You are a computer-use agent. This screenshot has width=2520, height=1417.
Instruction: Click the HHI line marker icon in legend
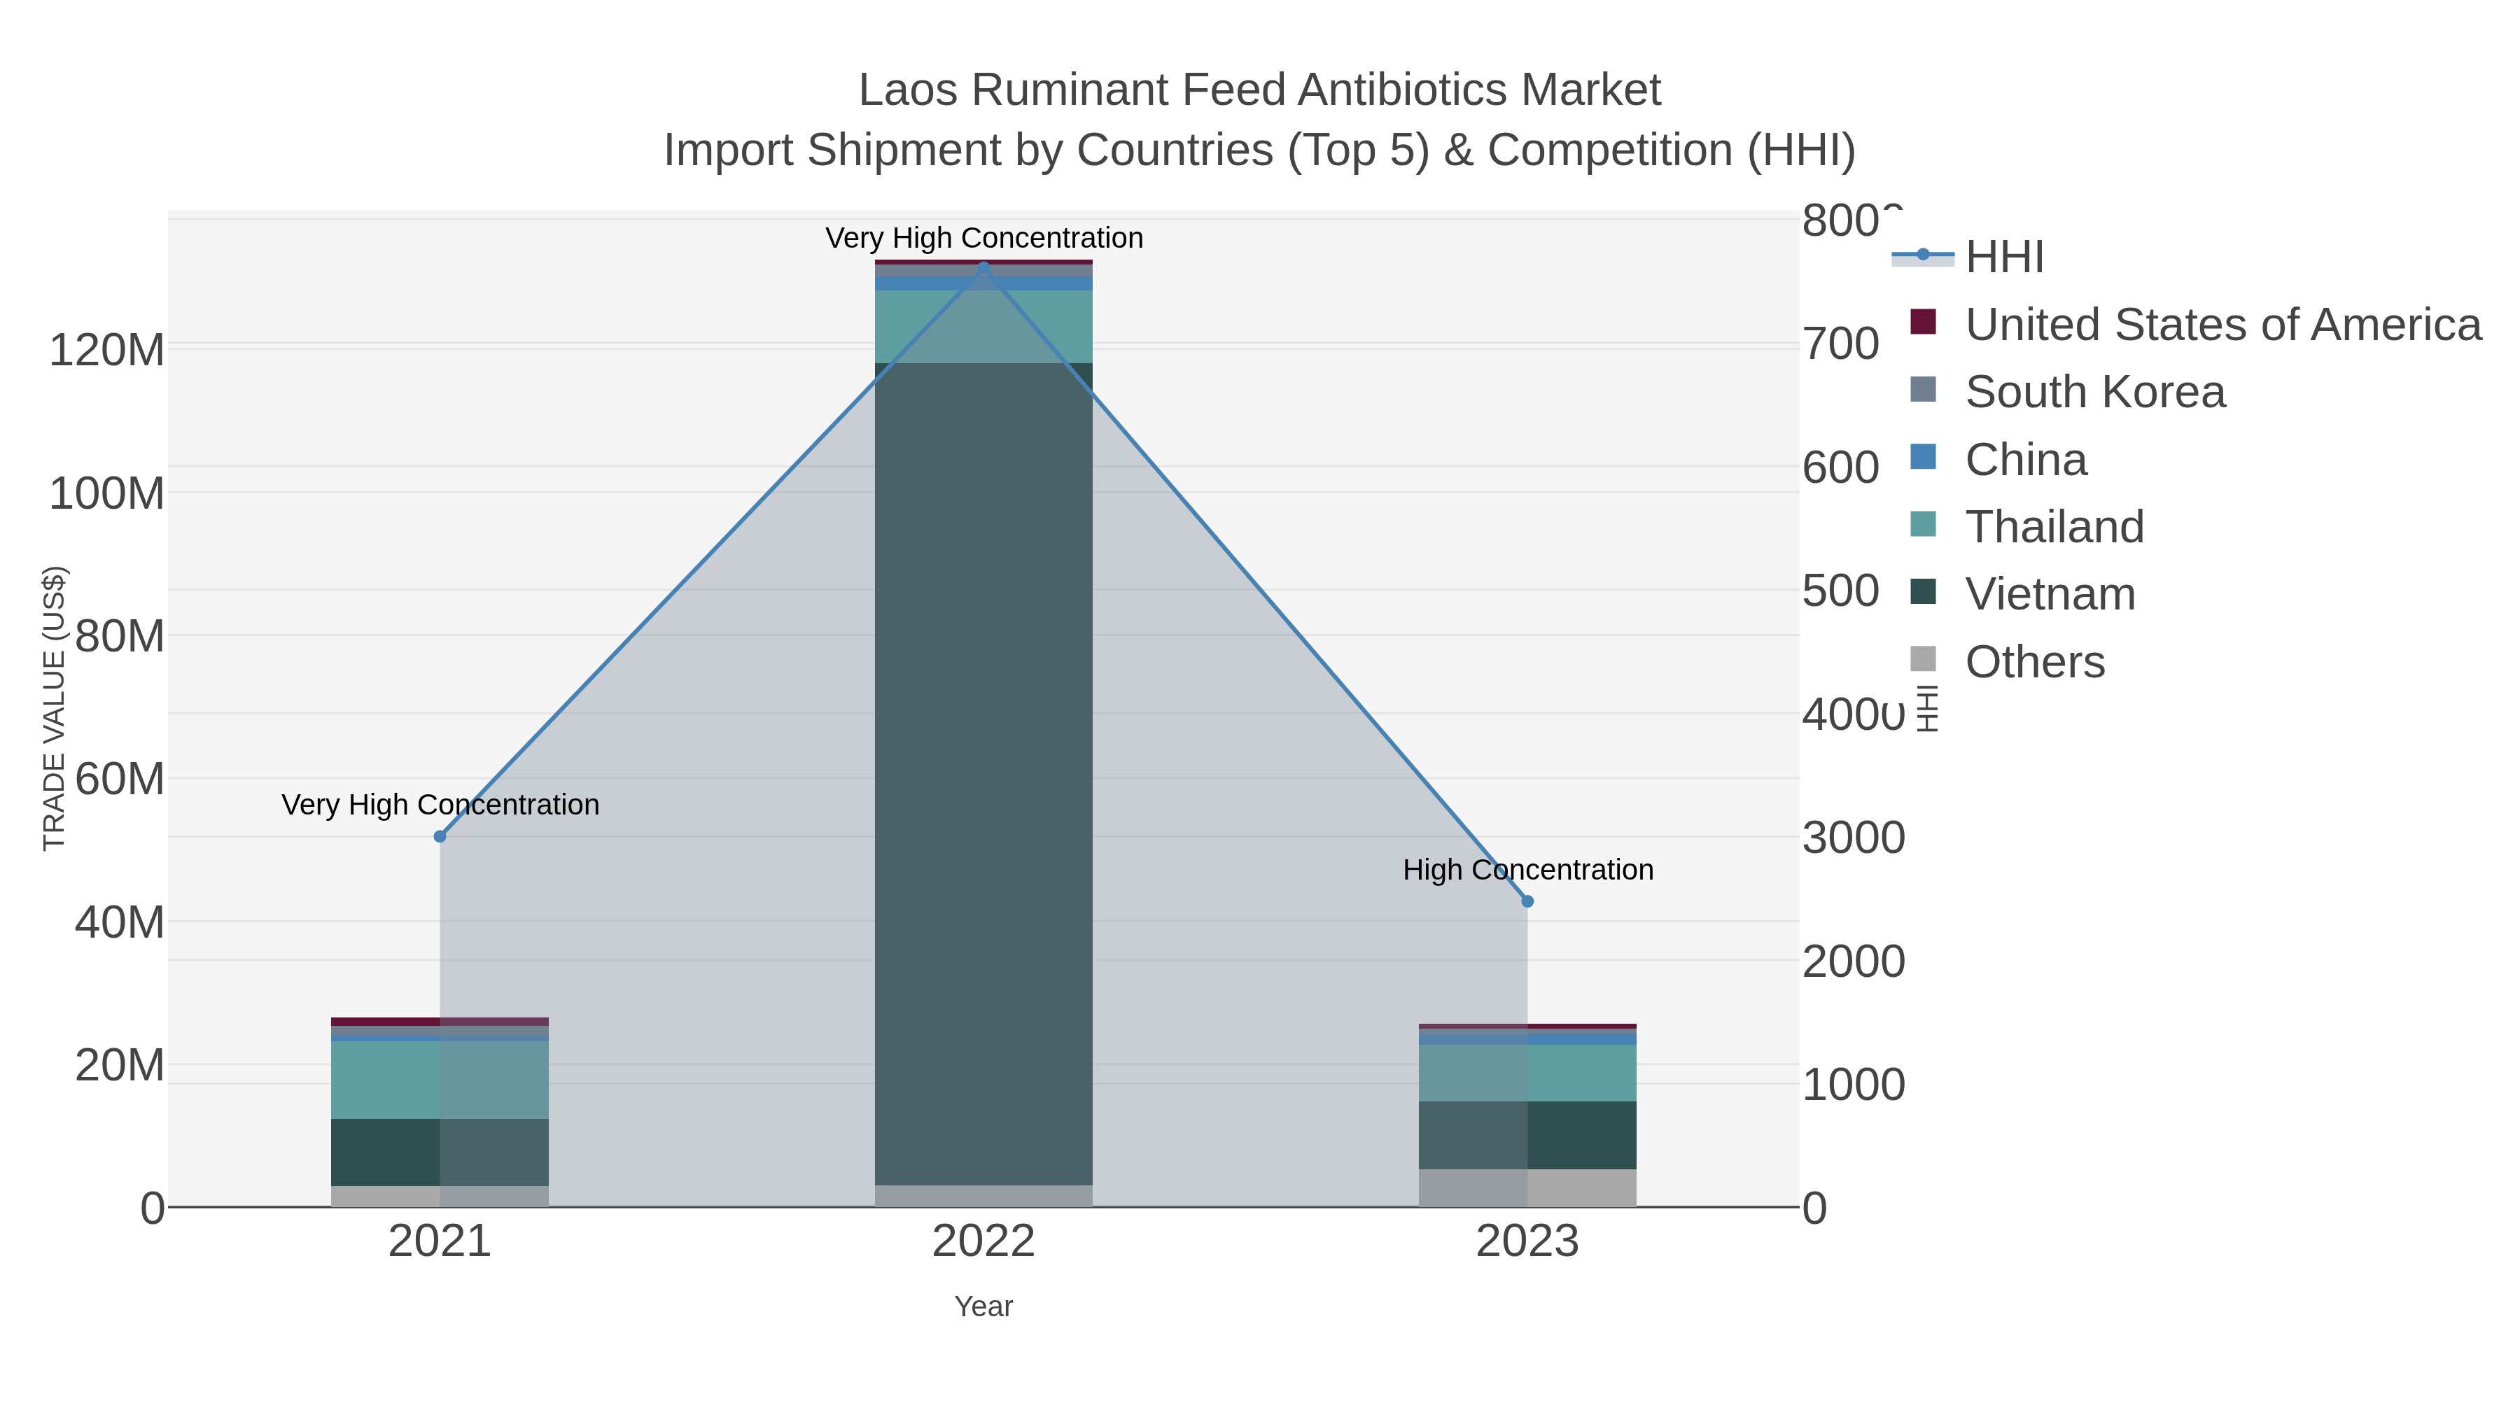click(1924, 255)
